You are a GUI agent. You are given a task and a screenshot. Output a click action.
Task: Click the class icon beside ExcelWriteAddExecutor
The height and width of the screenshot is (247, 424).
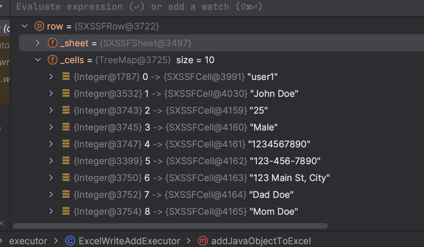tap(70, 241)
